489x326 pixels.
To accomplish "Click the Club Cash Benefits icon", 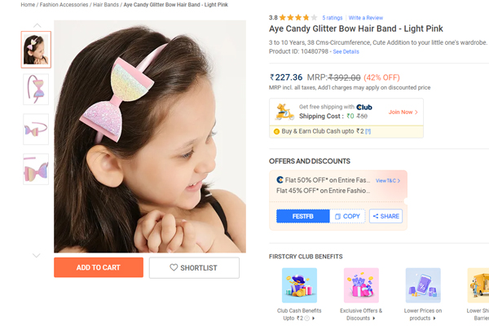I will click(298, 285).
